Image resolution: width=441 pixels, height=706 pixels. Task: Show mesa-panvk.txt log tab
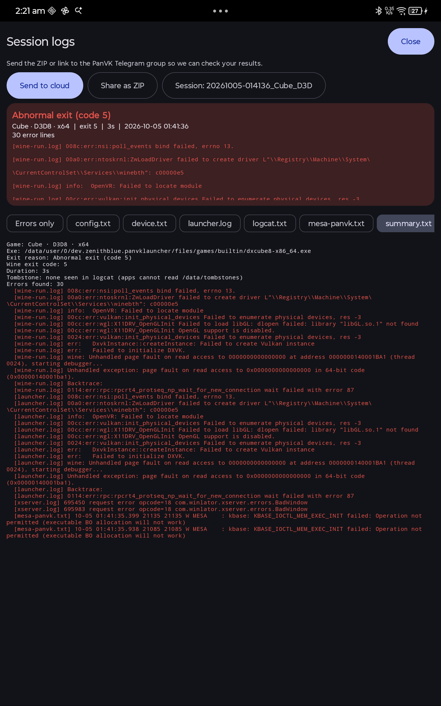tap(336, 223)
